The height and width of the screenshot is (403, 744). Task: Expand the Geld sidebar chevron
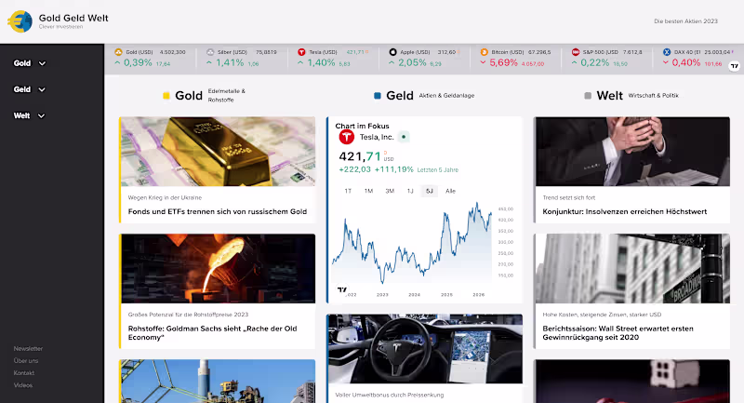[42, 89]
